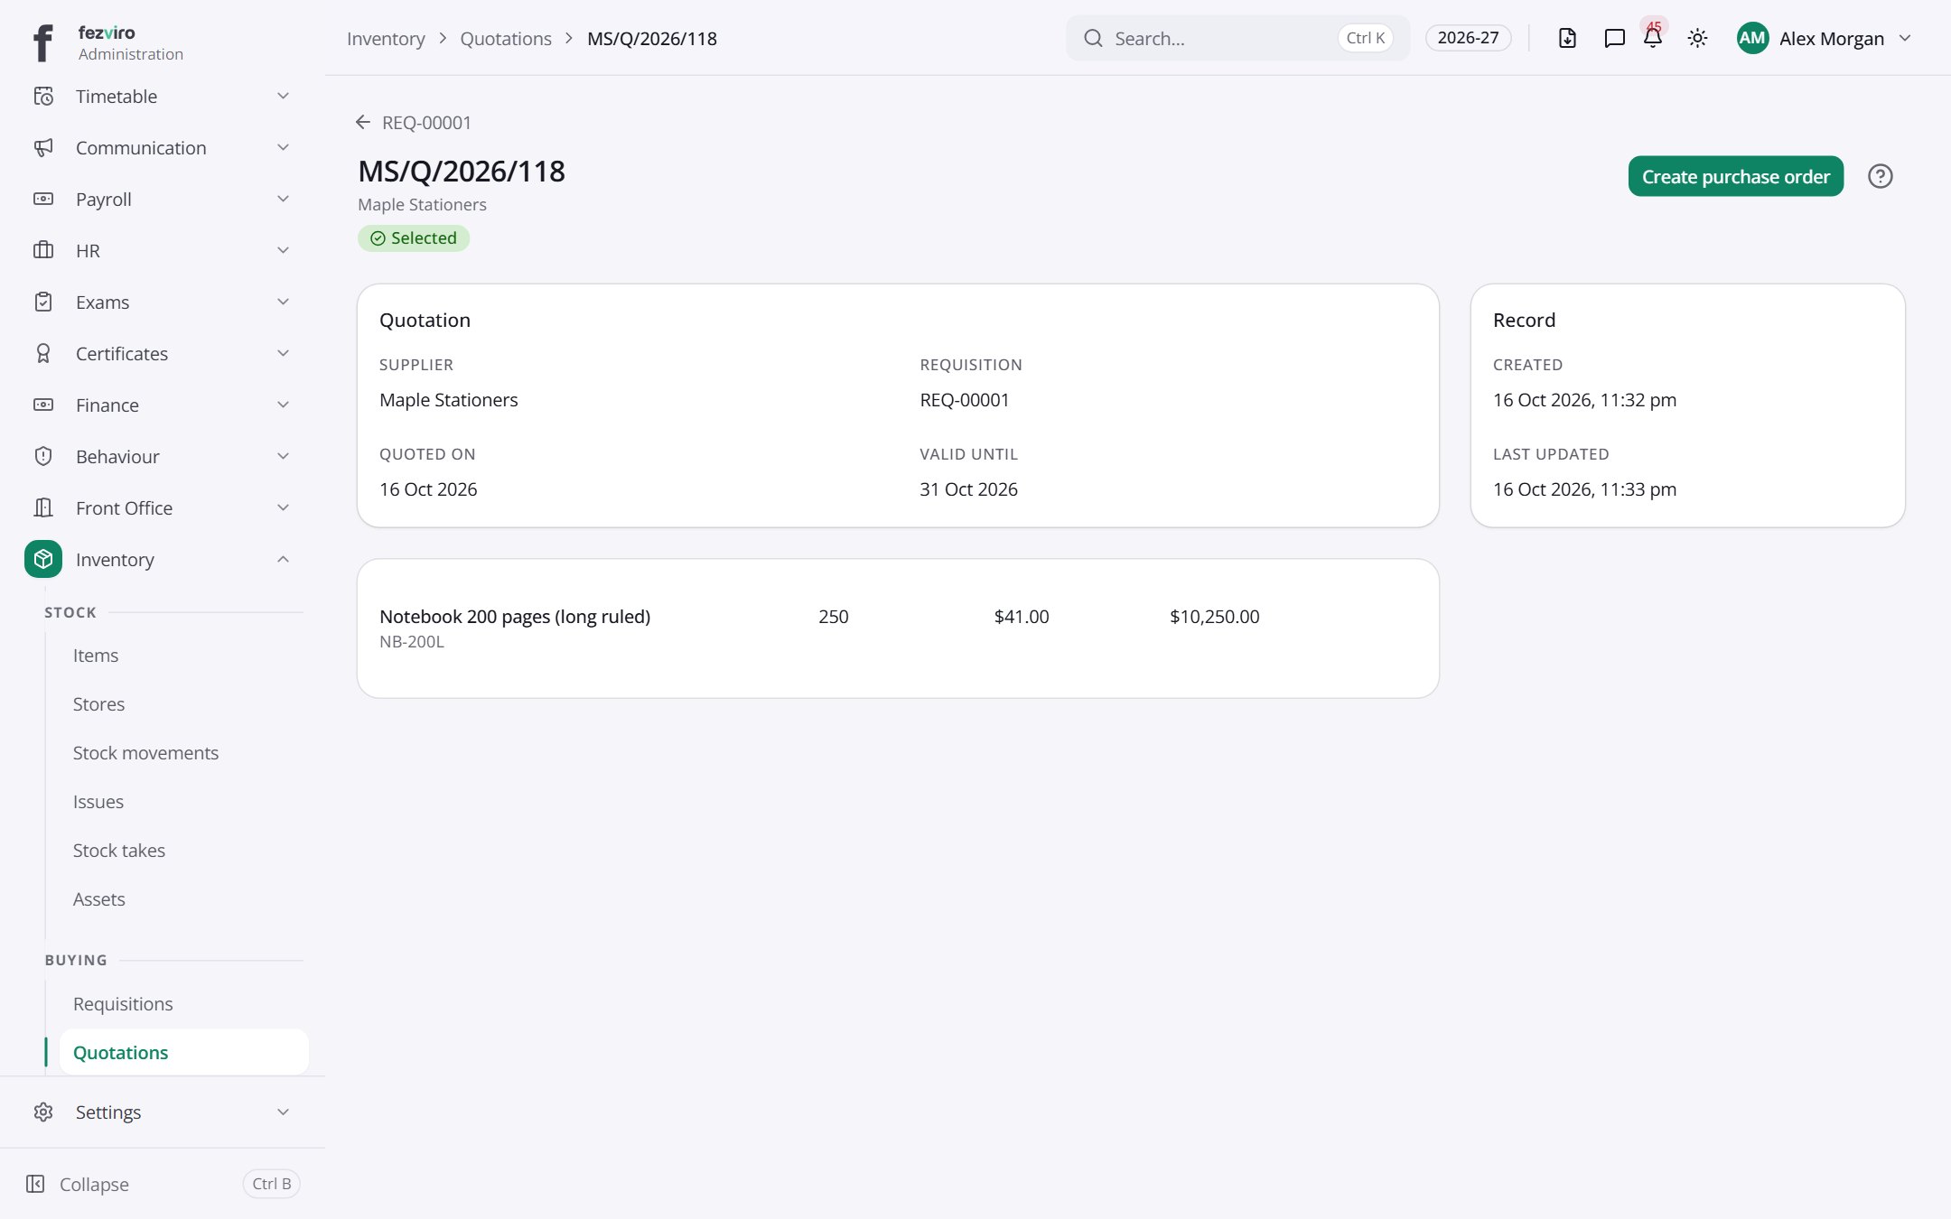
Task: Expand the Settings menu chevron
Action: click(x=283, y=1112)
